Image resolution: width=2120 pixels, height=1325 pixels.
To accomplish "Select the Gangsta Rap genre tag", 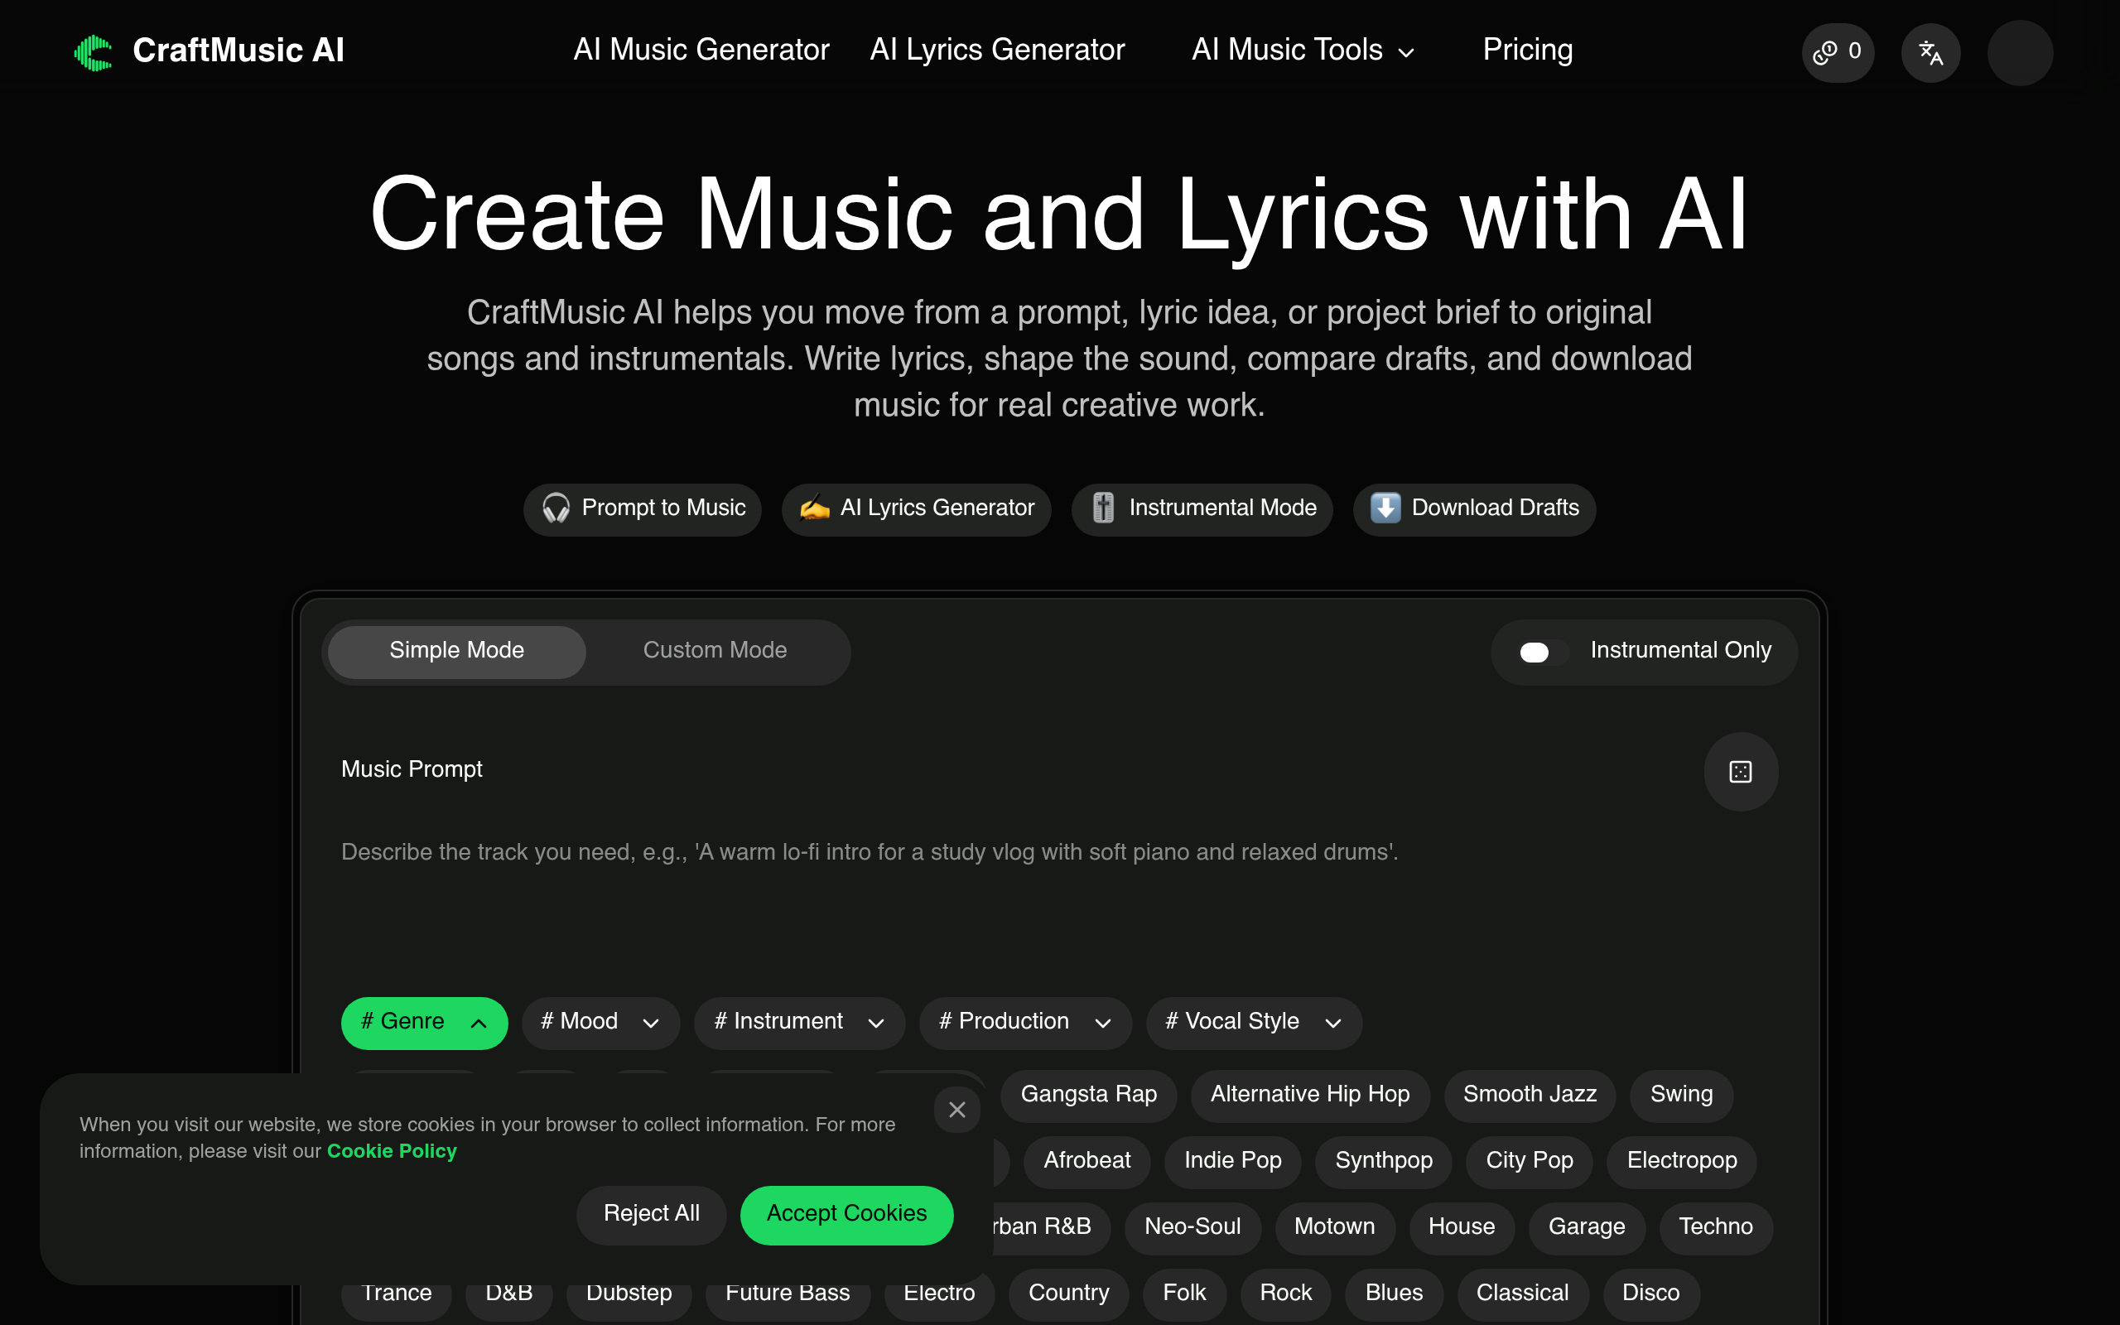I will tap(1088, 1096).
